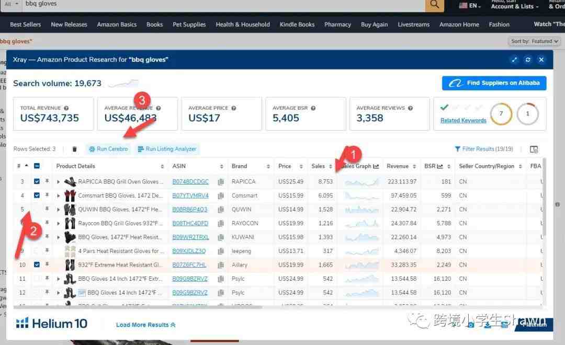
Task: Open Pet Supplies in Amazon nav
Action: 189,25
